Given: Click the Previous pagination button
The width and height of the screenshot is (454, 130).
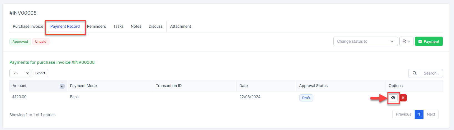Looking at the screenshot, I should tap(403, 114).
